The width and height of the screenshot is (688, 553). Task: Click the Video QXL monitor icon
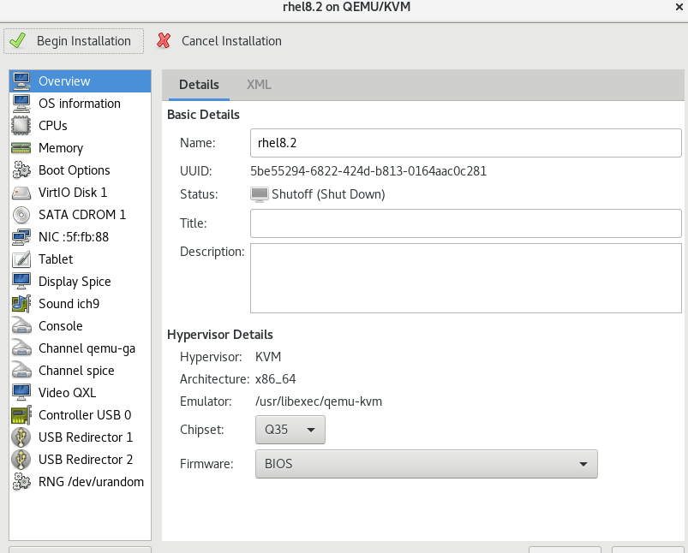click(x=21, y=393)
